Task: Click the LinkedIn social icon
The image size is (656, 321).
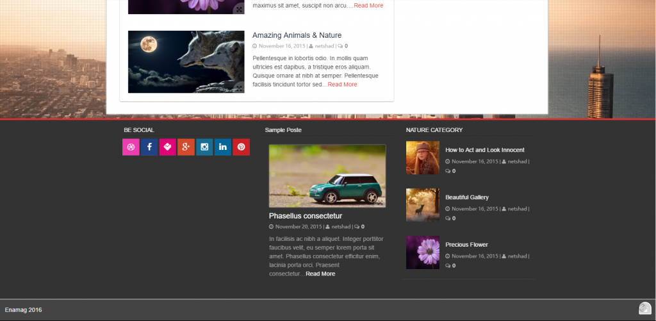Action: (x=223, y=147)
